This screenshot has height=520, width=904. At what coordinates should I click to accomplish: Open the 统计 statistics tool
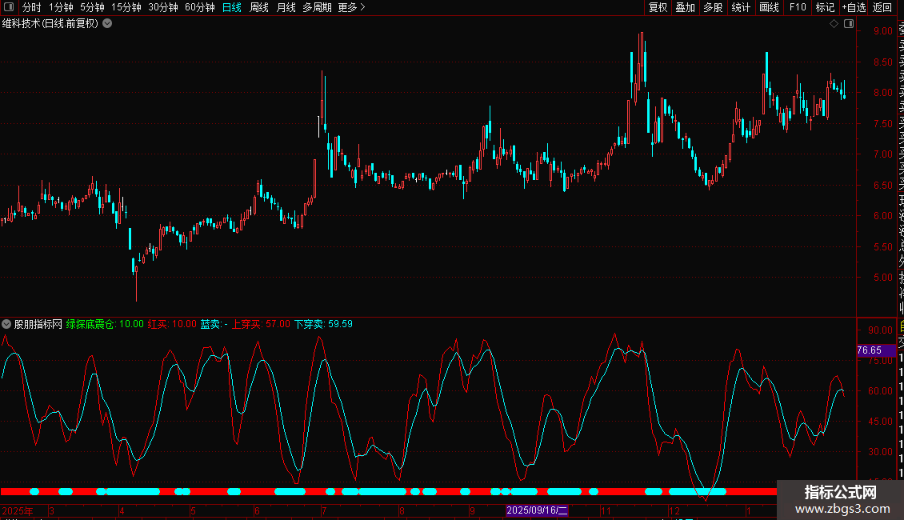point(741,7)
